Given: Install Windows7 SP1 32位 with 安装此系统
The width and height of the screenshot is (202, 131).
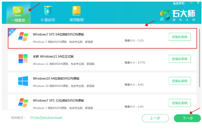Looking at the screenshot, I should click(179, 103).
